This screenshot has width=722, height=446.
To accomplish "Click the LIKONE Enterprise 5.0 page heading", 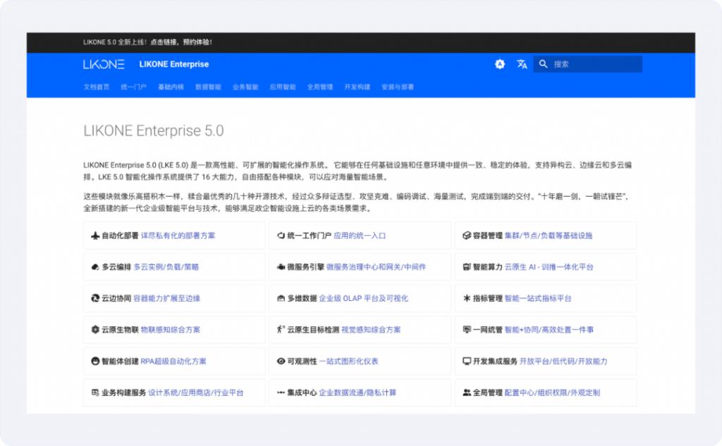I will pyautogui.click(x=153, y=131).
